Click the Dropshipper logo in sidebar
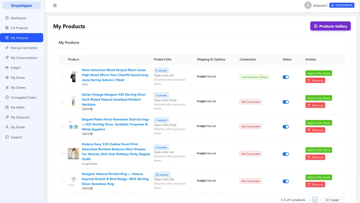The height and width of the screenshot is (203, 360). tap(22, 5)
